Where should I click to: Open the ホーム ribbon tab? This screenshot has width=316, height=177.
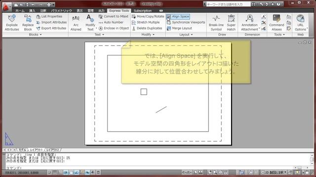(x=20, y=11)
